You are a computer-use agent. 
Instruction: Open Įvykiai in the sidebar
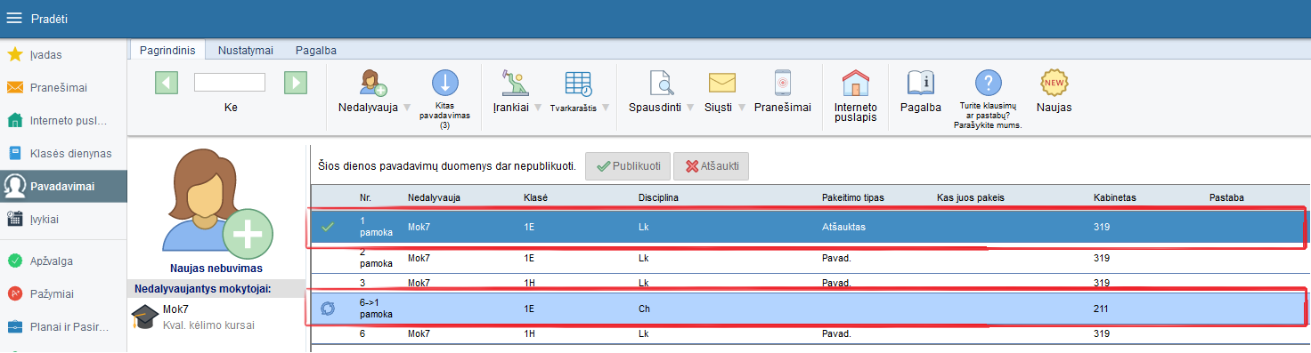(63, 219)
